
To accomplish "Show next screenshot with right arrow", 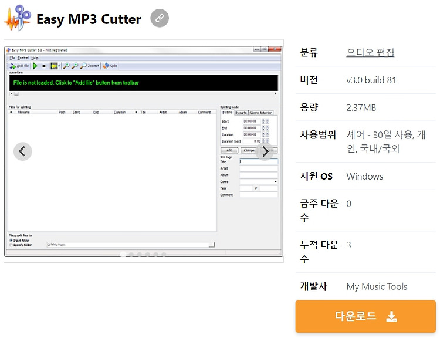I will click(265, 151).
